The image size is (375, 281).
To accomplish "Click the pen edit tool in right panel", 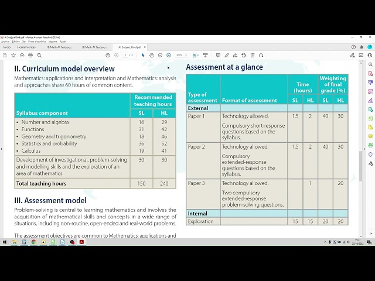I will [x=370, y=101].
